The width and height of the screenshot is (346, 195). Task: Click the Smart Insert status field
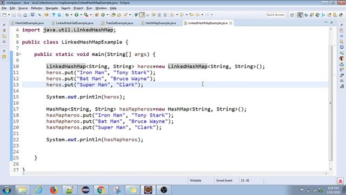click(224, 180)
